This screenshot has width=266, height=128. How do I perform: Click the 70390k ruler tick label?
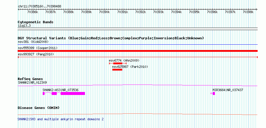[105, 12]
